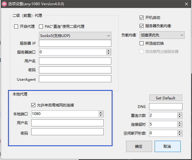Click the secondary proxy 密码 field
The height and width of the screenshot is (160, 192).
(x=75, y=70)
